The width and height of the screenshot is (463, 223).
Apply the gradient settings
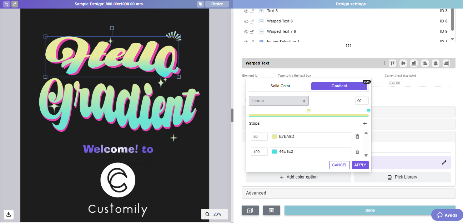360,165
